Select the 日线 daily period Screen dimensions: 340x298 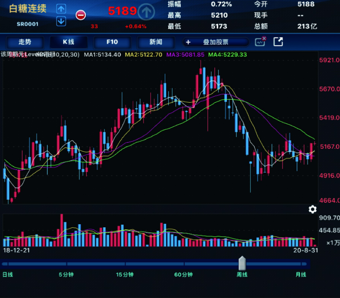8,275
